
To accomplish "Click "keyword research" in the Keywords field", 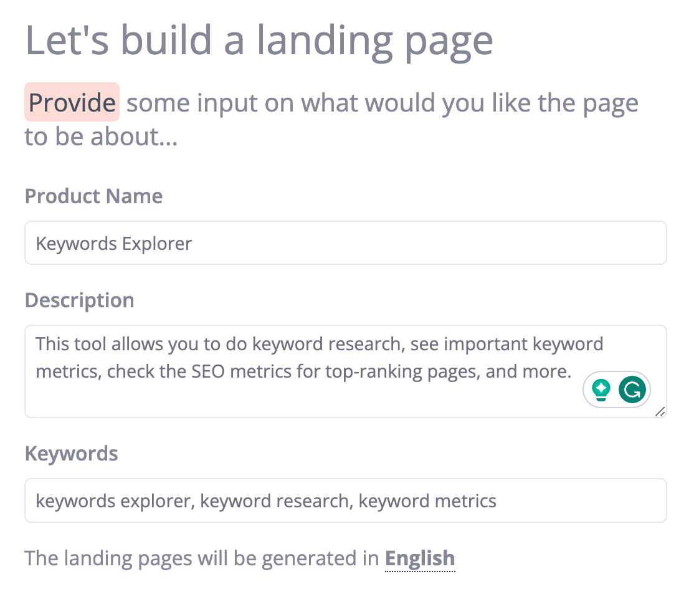I will 275,500.
